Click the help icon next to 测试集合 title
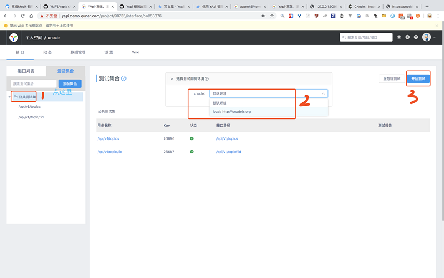444x278 pixels. [x=123, y=78]
